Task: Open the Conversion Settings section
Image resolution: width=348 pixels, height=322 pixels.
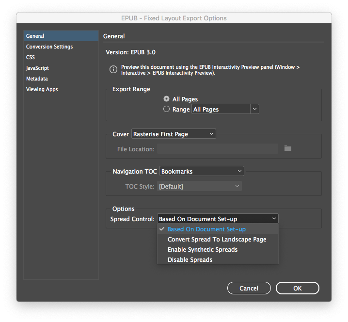Action: click(x=49, y=47)
